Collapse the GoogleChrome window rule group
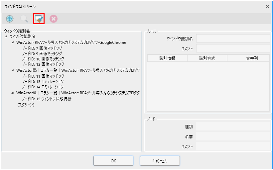 coord(13,42)
